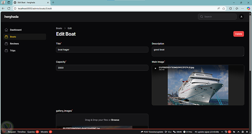
Task: Click the Boats breadcrumb link
Action: point(59,28)
